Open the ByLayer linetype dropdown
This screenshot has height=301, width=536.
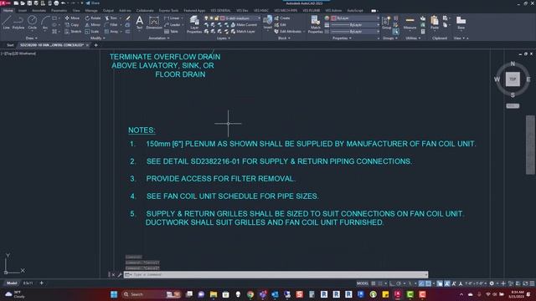[355, 32]
